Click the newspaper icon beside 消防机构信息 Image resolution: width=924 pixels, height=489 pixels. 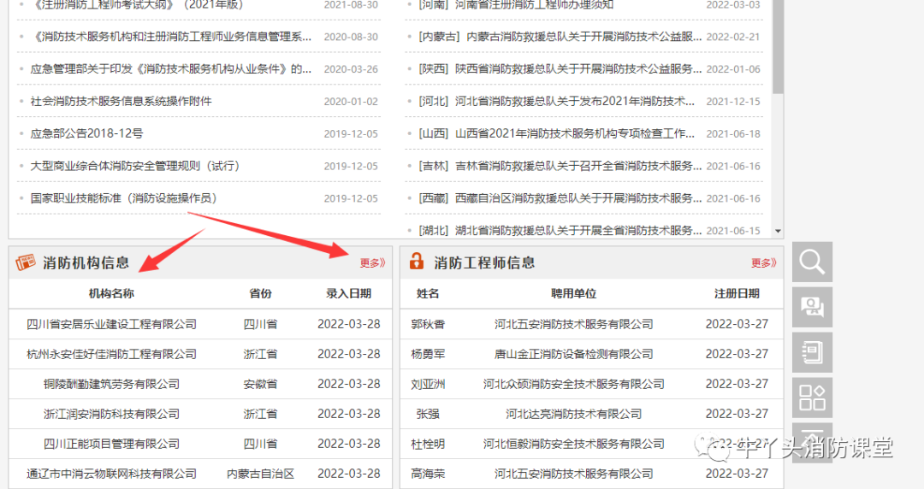click(x=26, y=262)
